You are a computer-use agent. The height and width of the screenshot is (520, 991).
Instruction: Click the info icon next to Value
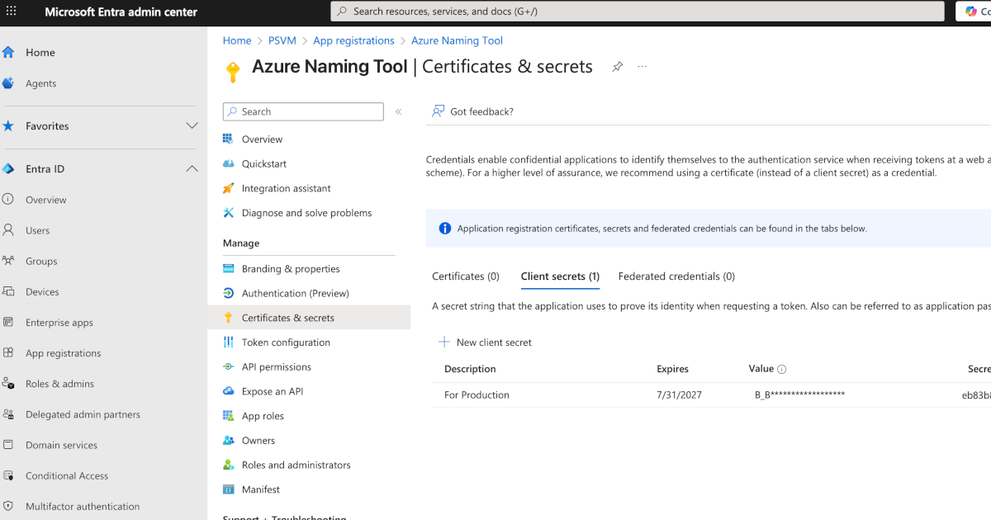pyautogui.click(x=782, y=370)
